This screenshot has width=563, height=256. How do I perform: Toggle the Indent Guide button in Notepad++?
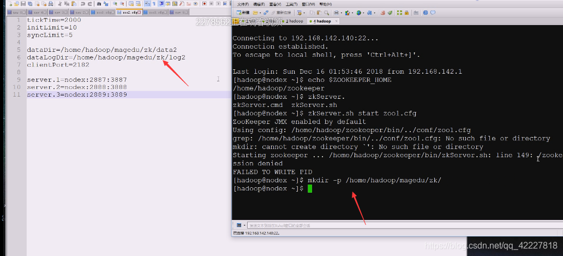pyautogui.click(x=161, y=4)
